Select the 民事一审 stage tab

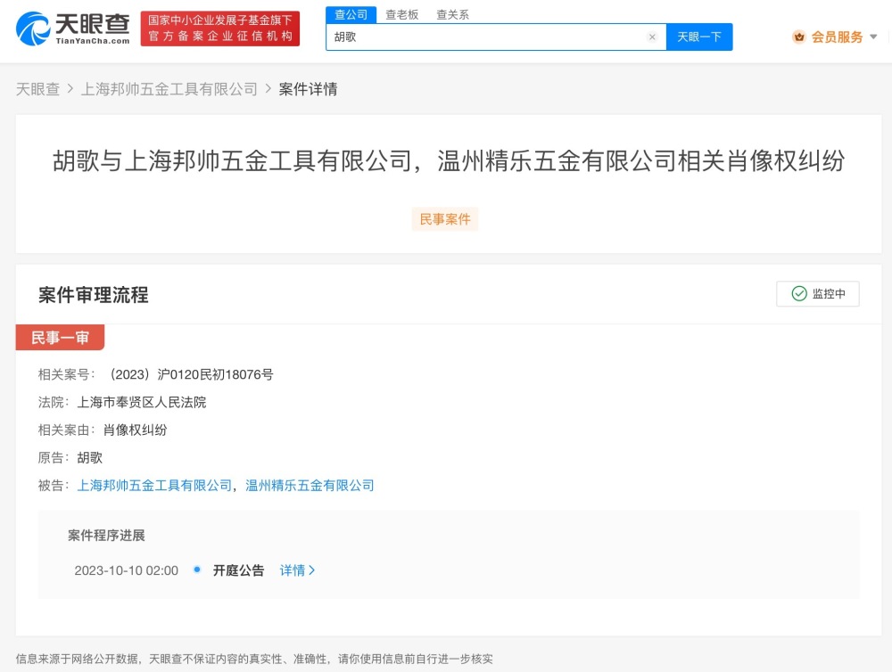(x=60, y=338)
